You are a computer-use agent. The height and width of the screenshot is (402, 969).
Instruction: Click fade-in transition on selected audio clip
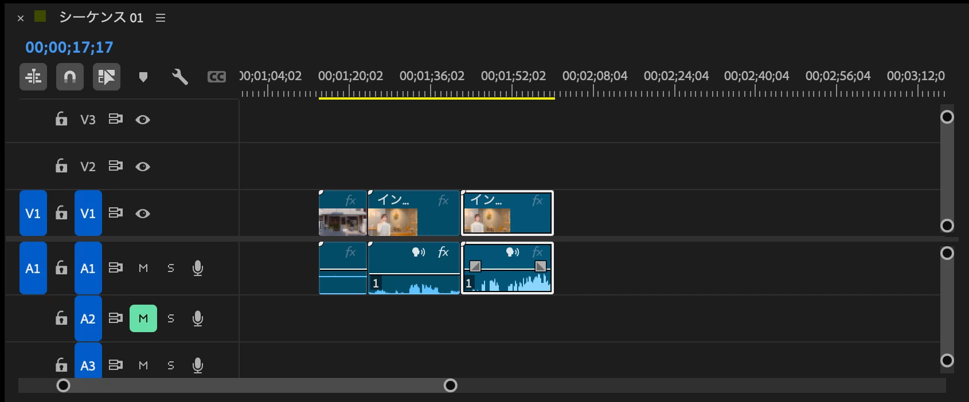pos(475,266)
